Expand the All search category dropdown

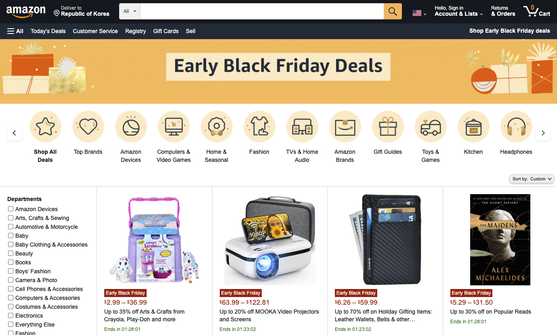point(130,11)
